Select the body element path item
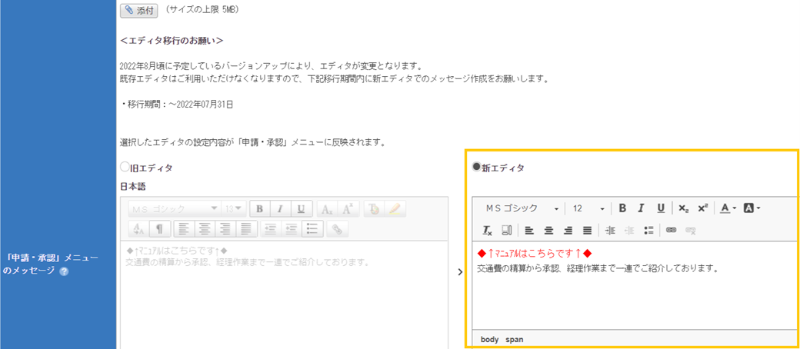800x349 pixels. coord(489,339)
